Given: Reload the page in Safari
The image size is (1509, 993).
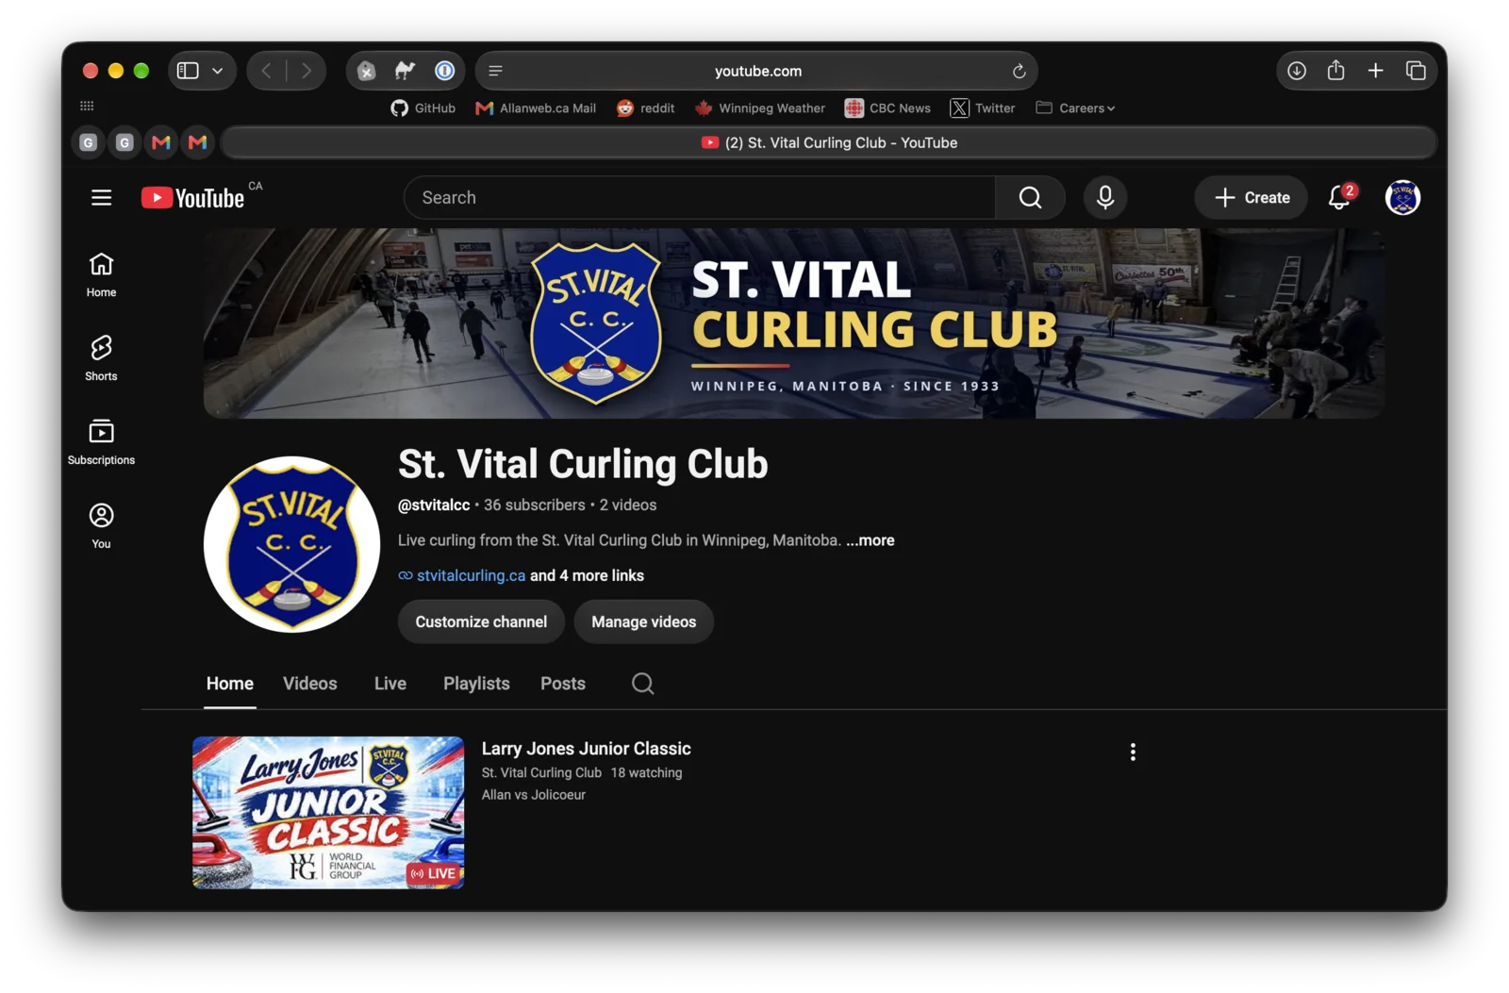Looking at the screenshot, I should click(1019, 71).
